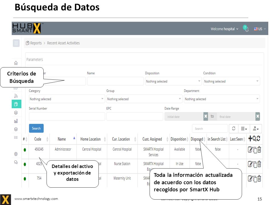Delete the Administrator row
The height and width of the screenshot is (205, 274).
(259, 149)
